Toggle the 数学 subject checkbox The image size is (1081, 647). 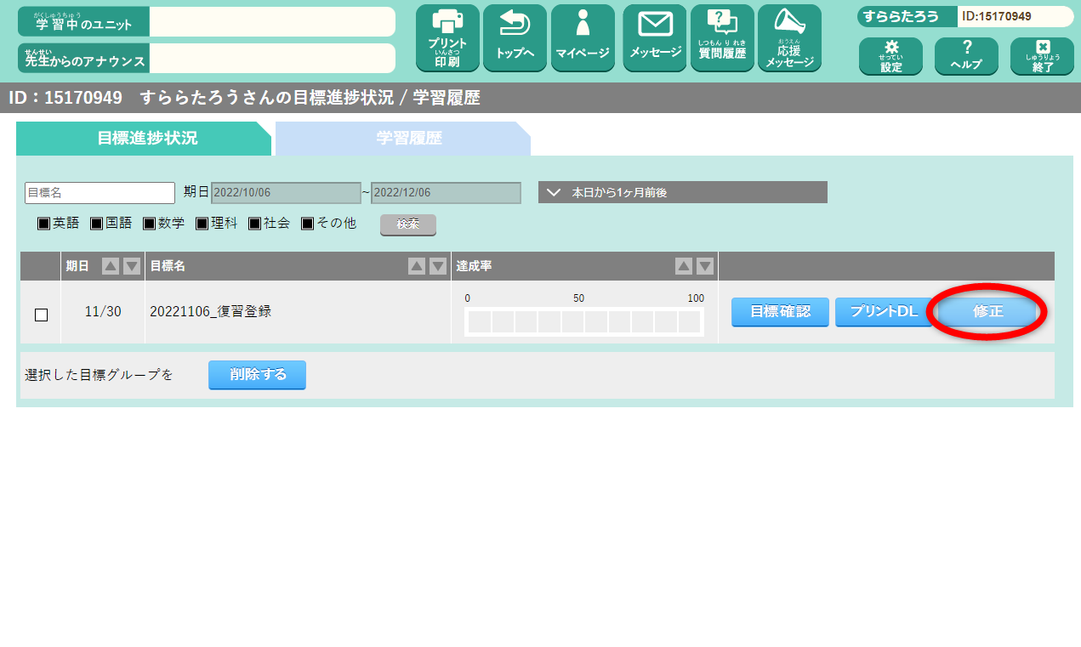[x=150, y=224]
